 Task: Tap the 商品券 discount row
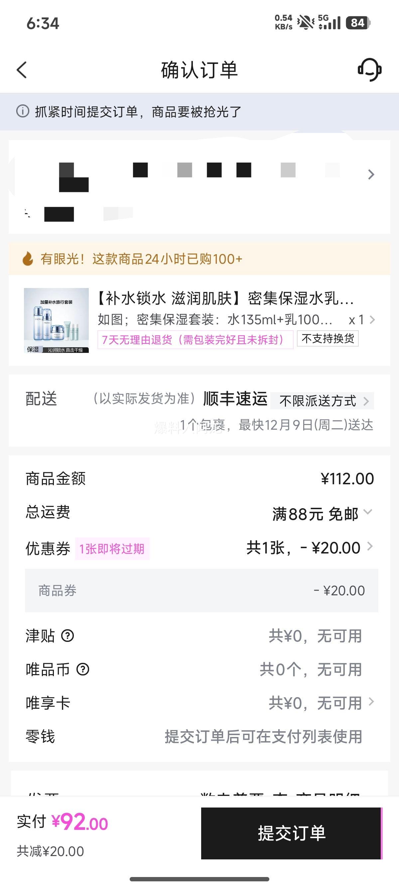(x=201, y=591)
